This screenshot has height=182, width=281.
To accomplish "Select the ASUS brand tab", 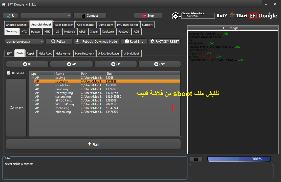I will [82, 32].
